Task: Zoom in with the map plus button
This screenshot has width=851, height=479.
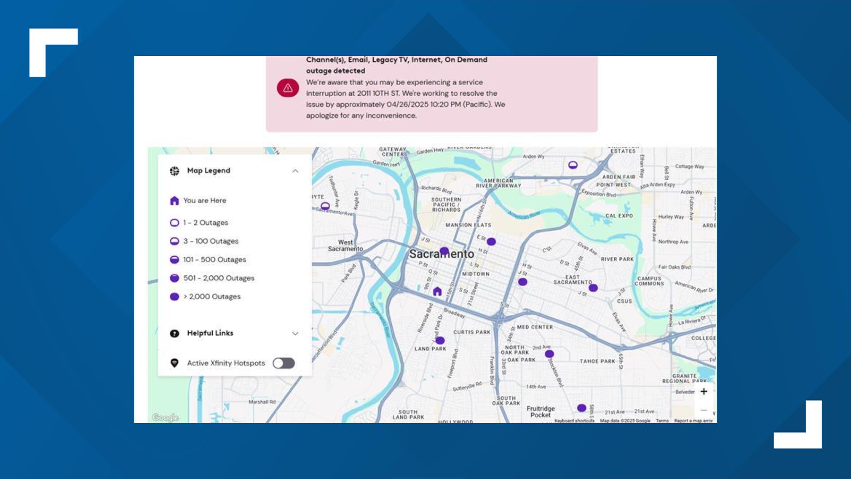Action: (703, 391)
